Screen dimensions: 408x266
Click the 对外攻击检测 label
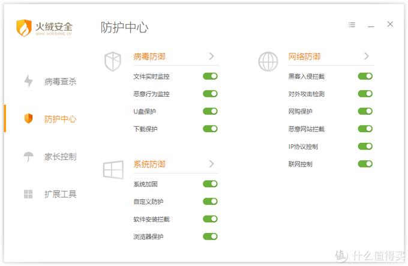[307, 94]
